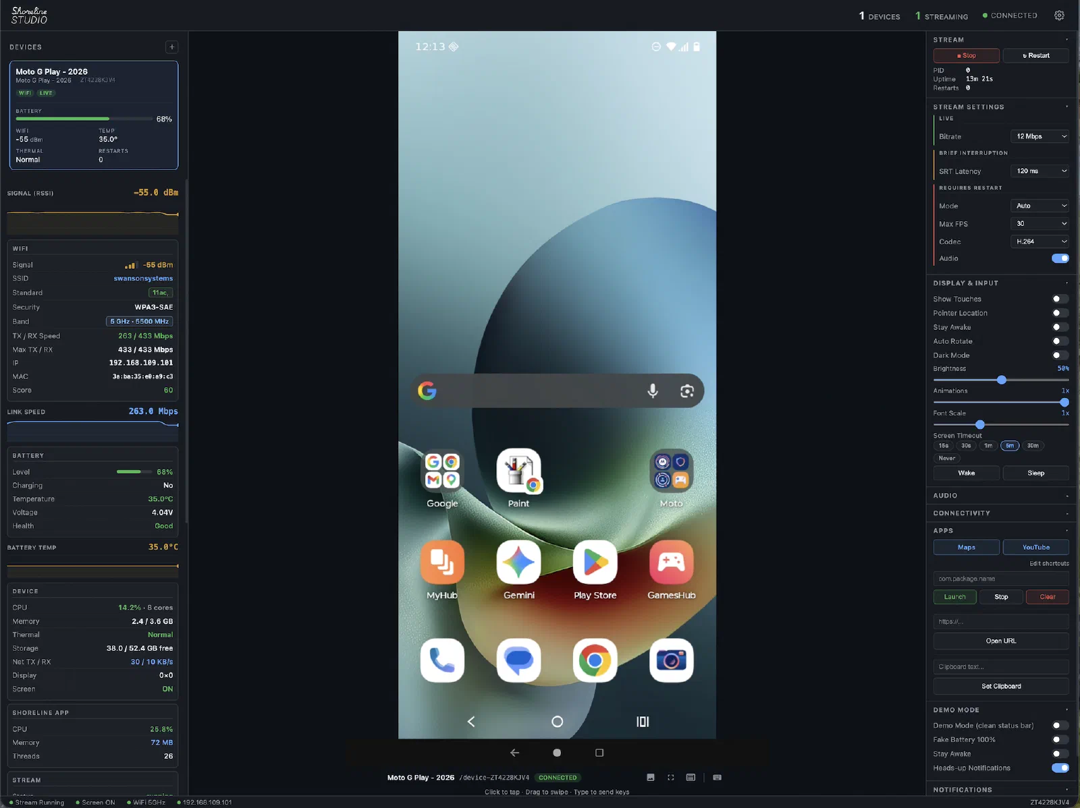The height and width of the screenshot is (808, 1080).
Task: Click the Sleep button
Action: coord(1036,473)
